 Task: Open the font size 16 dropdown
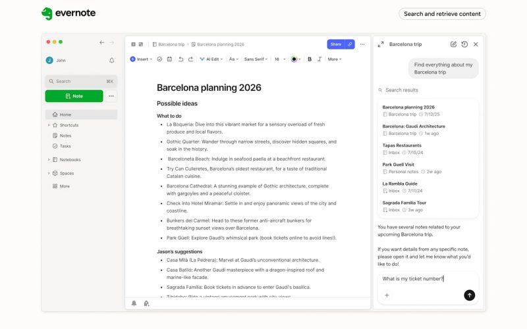tap(280, 59)
